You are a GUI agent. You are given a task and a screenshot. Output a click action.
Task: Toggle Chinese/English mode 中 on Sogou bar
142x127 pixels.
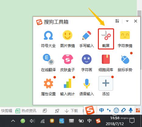tap(102, 110)
